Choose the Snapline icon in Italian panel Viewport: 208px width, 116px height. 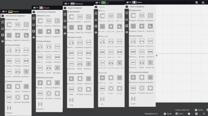[150, 26]
